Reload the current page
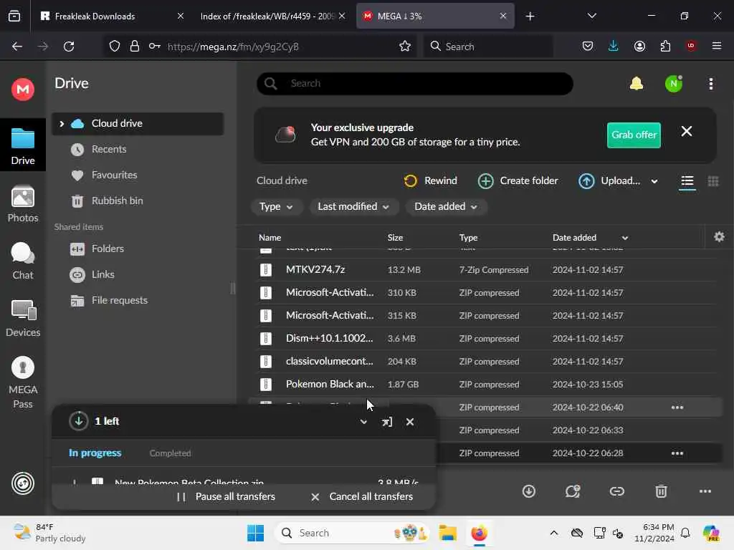 [69, 47]
